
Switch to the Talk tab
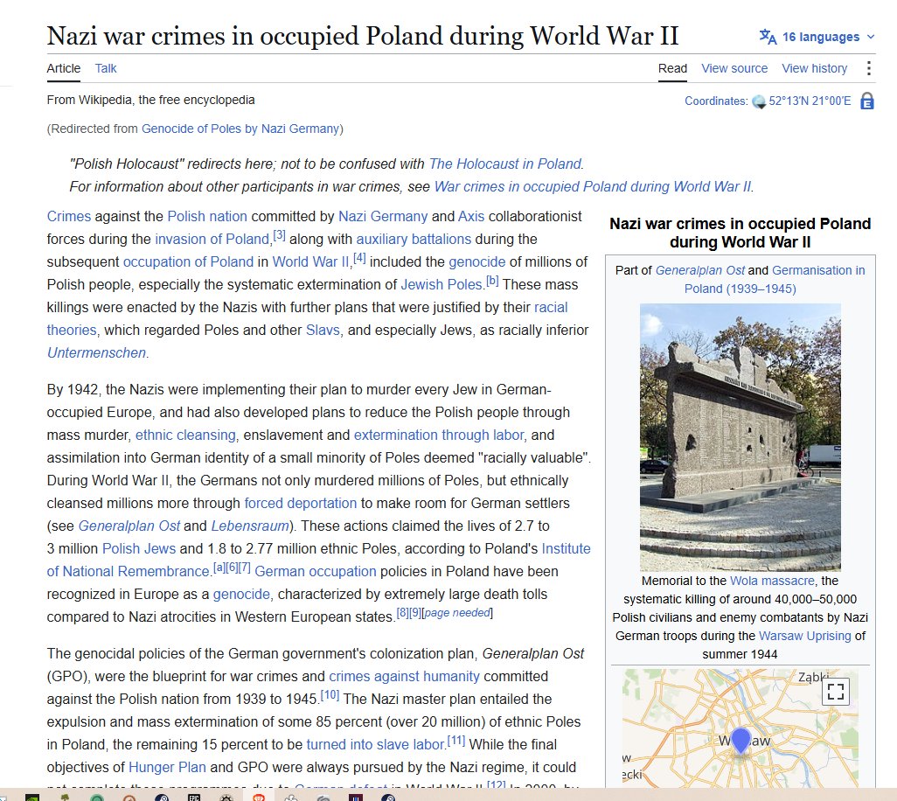pyautogui.click(x=106, y=68)
